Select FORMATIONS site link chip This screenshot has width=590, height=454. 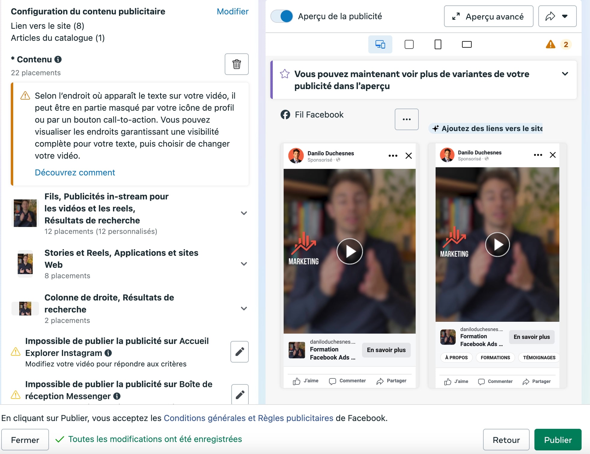tap(495, 357)
